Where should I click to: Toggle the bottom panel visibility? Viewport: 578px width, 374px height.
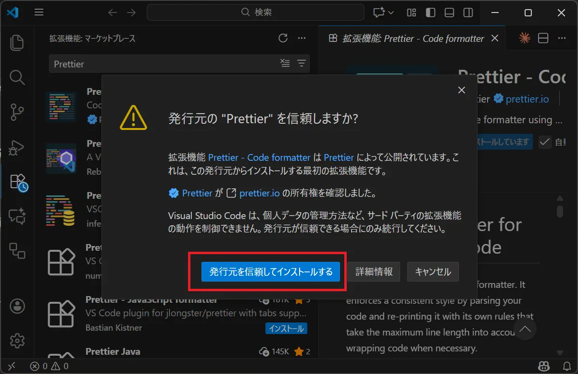(449, 13)
